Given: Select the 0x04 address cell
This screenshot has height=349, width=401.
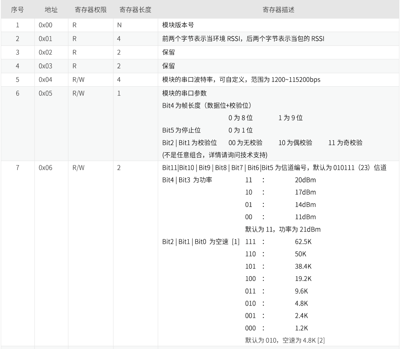Looking at the screenshot, I should coord(47,79).
